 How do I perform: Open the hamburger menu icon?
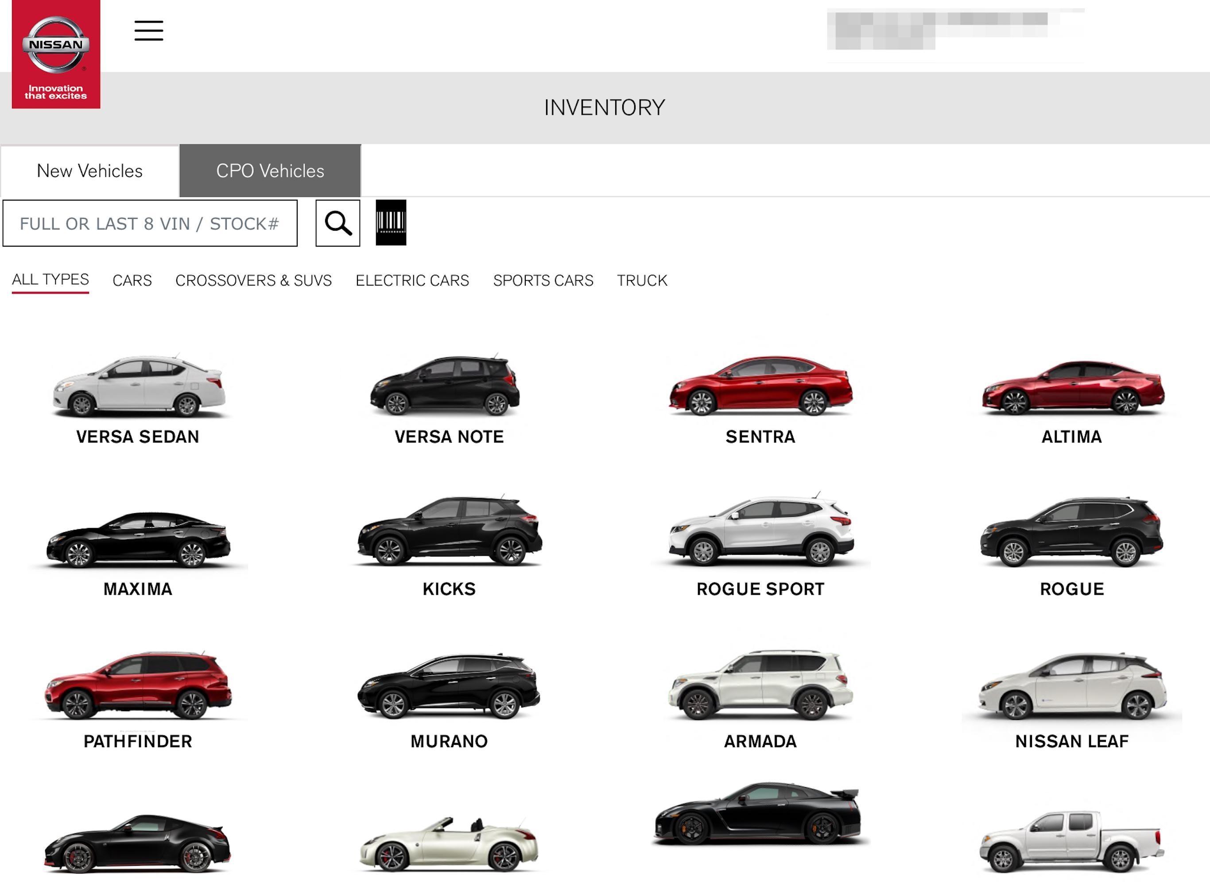pyautogui.click(x=148, y=31)
